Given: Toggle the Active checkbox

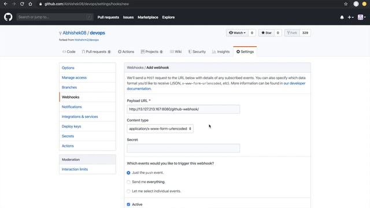Looking at the screenshot, I should [x=128, y=205].
